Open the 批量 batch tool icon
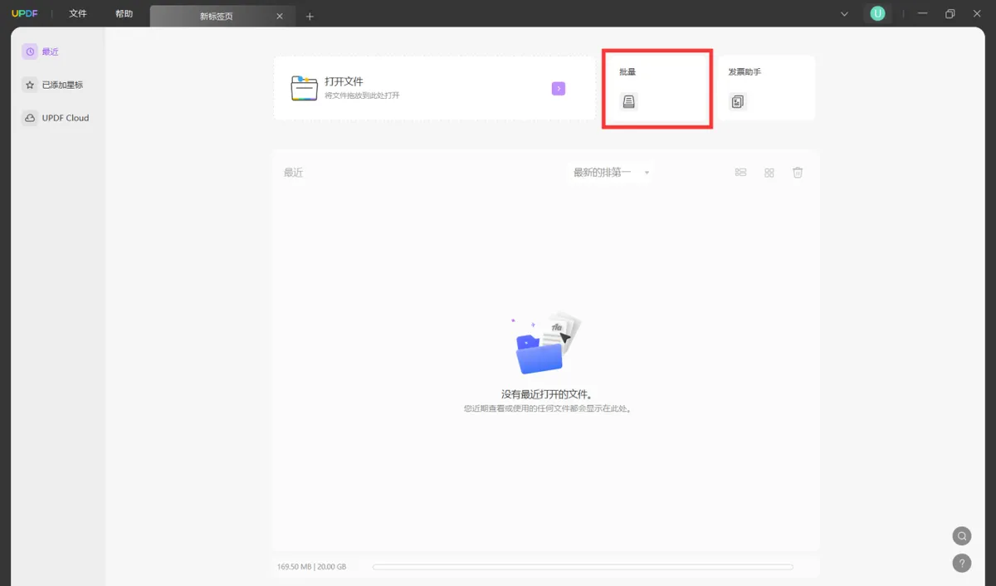This screenshot has height=586, width=996. 629,101
